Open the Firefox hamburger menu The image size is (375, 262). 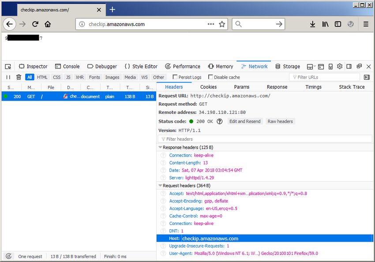[x=366, y=24]
